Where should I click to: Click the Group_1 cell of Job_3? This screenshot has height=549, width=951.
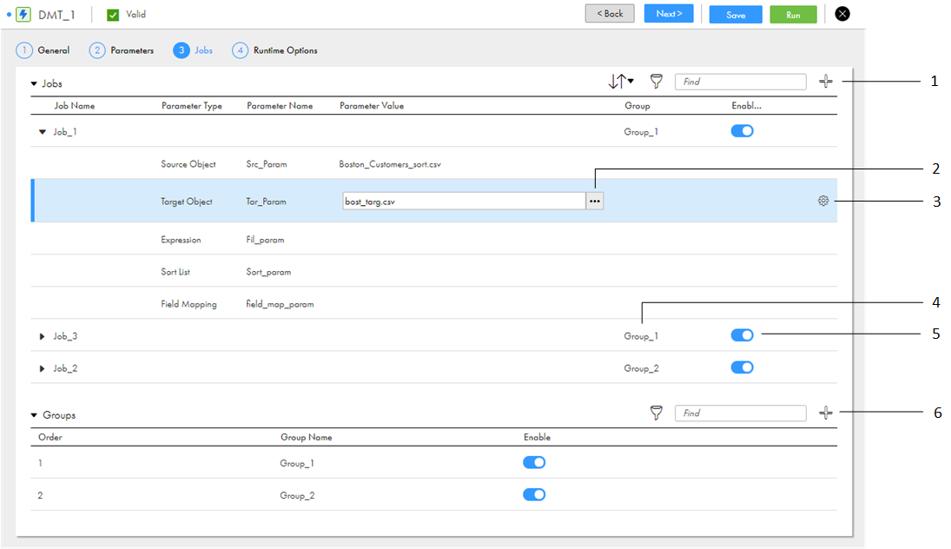[x=640, y=336]
